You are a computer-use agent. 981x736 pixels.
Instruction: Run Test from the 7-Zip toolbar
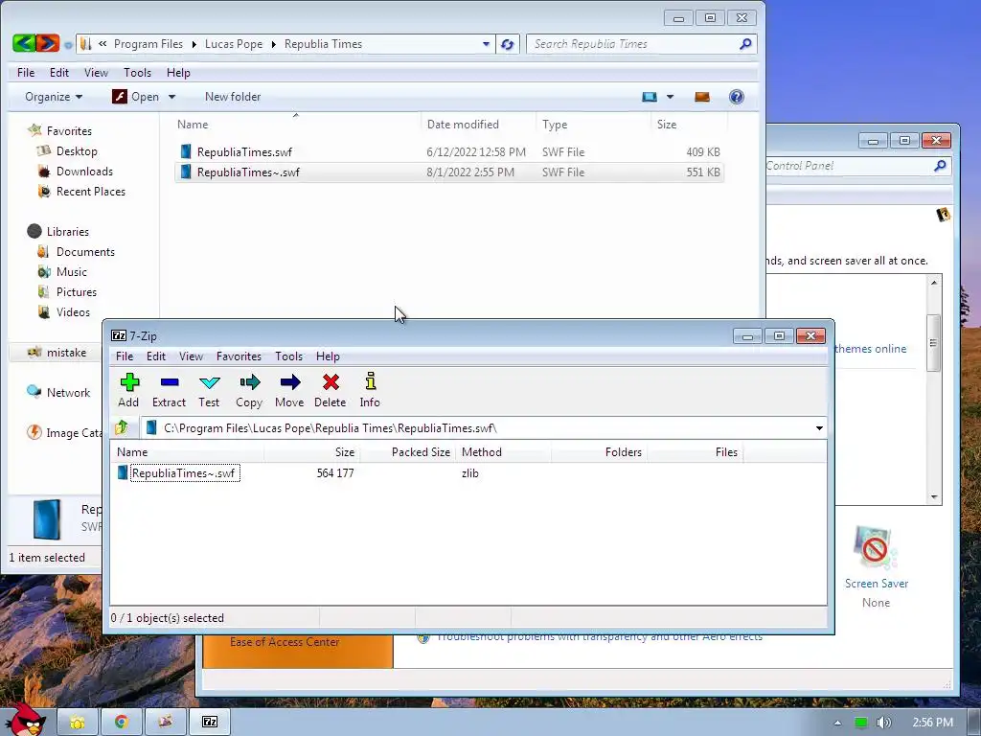coord(209,390)
